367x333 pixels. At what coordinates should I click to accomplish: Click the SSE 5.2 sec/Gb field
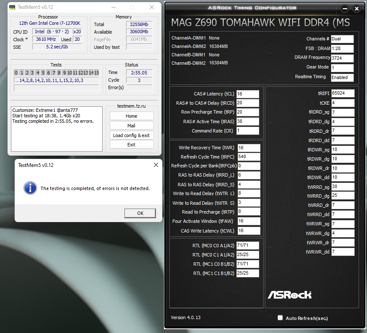(x=57, y=47)
